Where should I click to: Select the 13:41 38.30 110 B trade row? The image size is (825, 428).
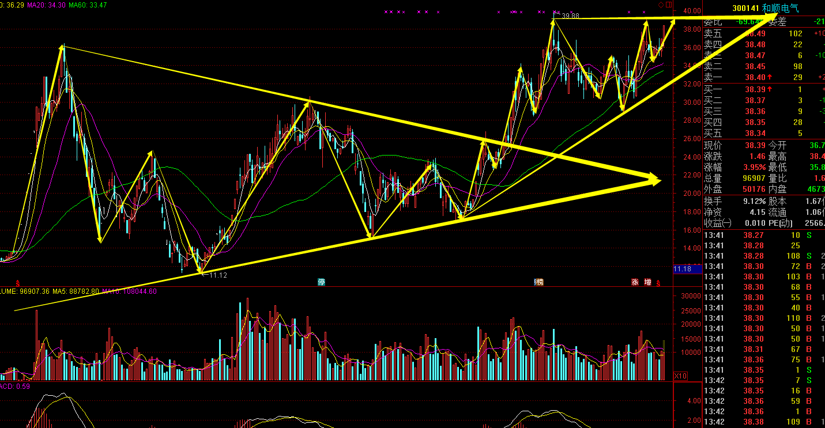point(764,318)
